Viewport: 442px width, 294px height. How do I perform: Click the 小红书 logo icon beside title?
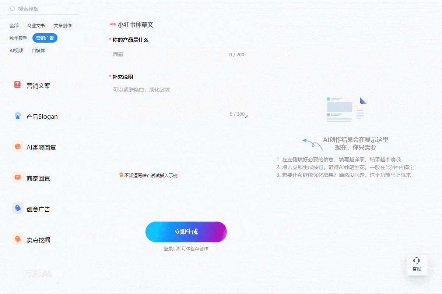pyautogui.click(x=112, y=25)
